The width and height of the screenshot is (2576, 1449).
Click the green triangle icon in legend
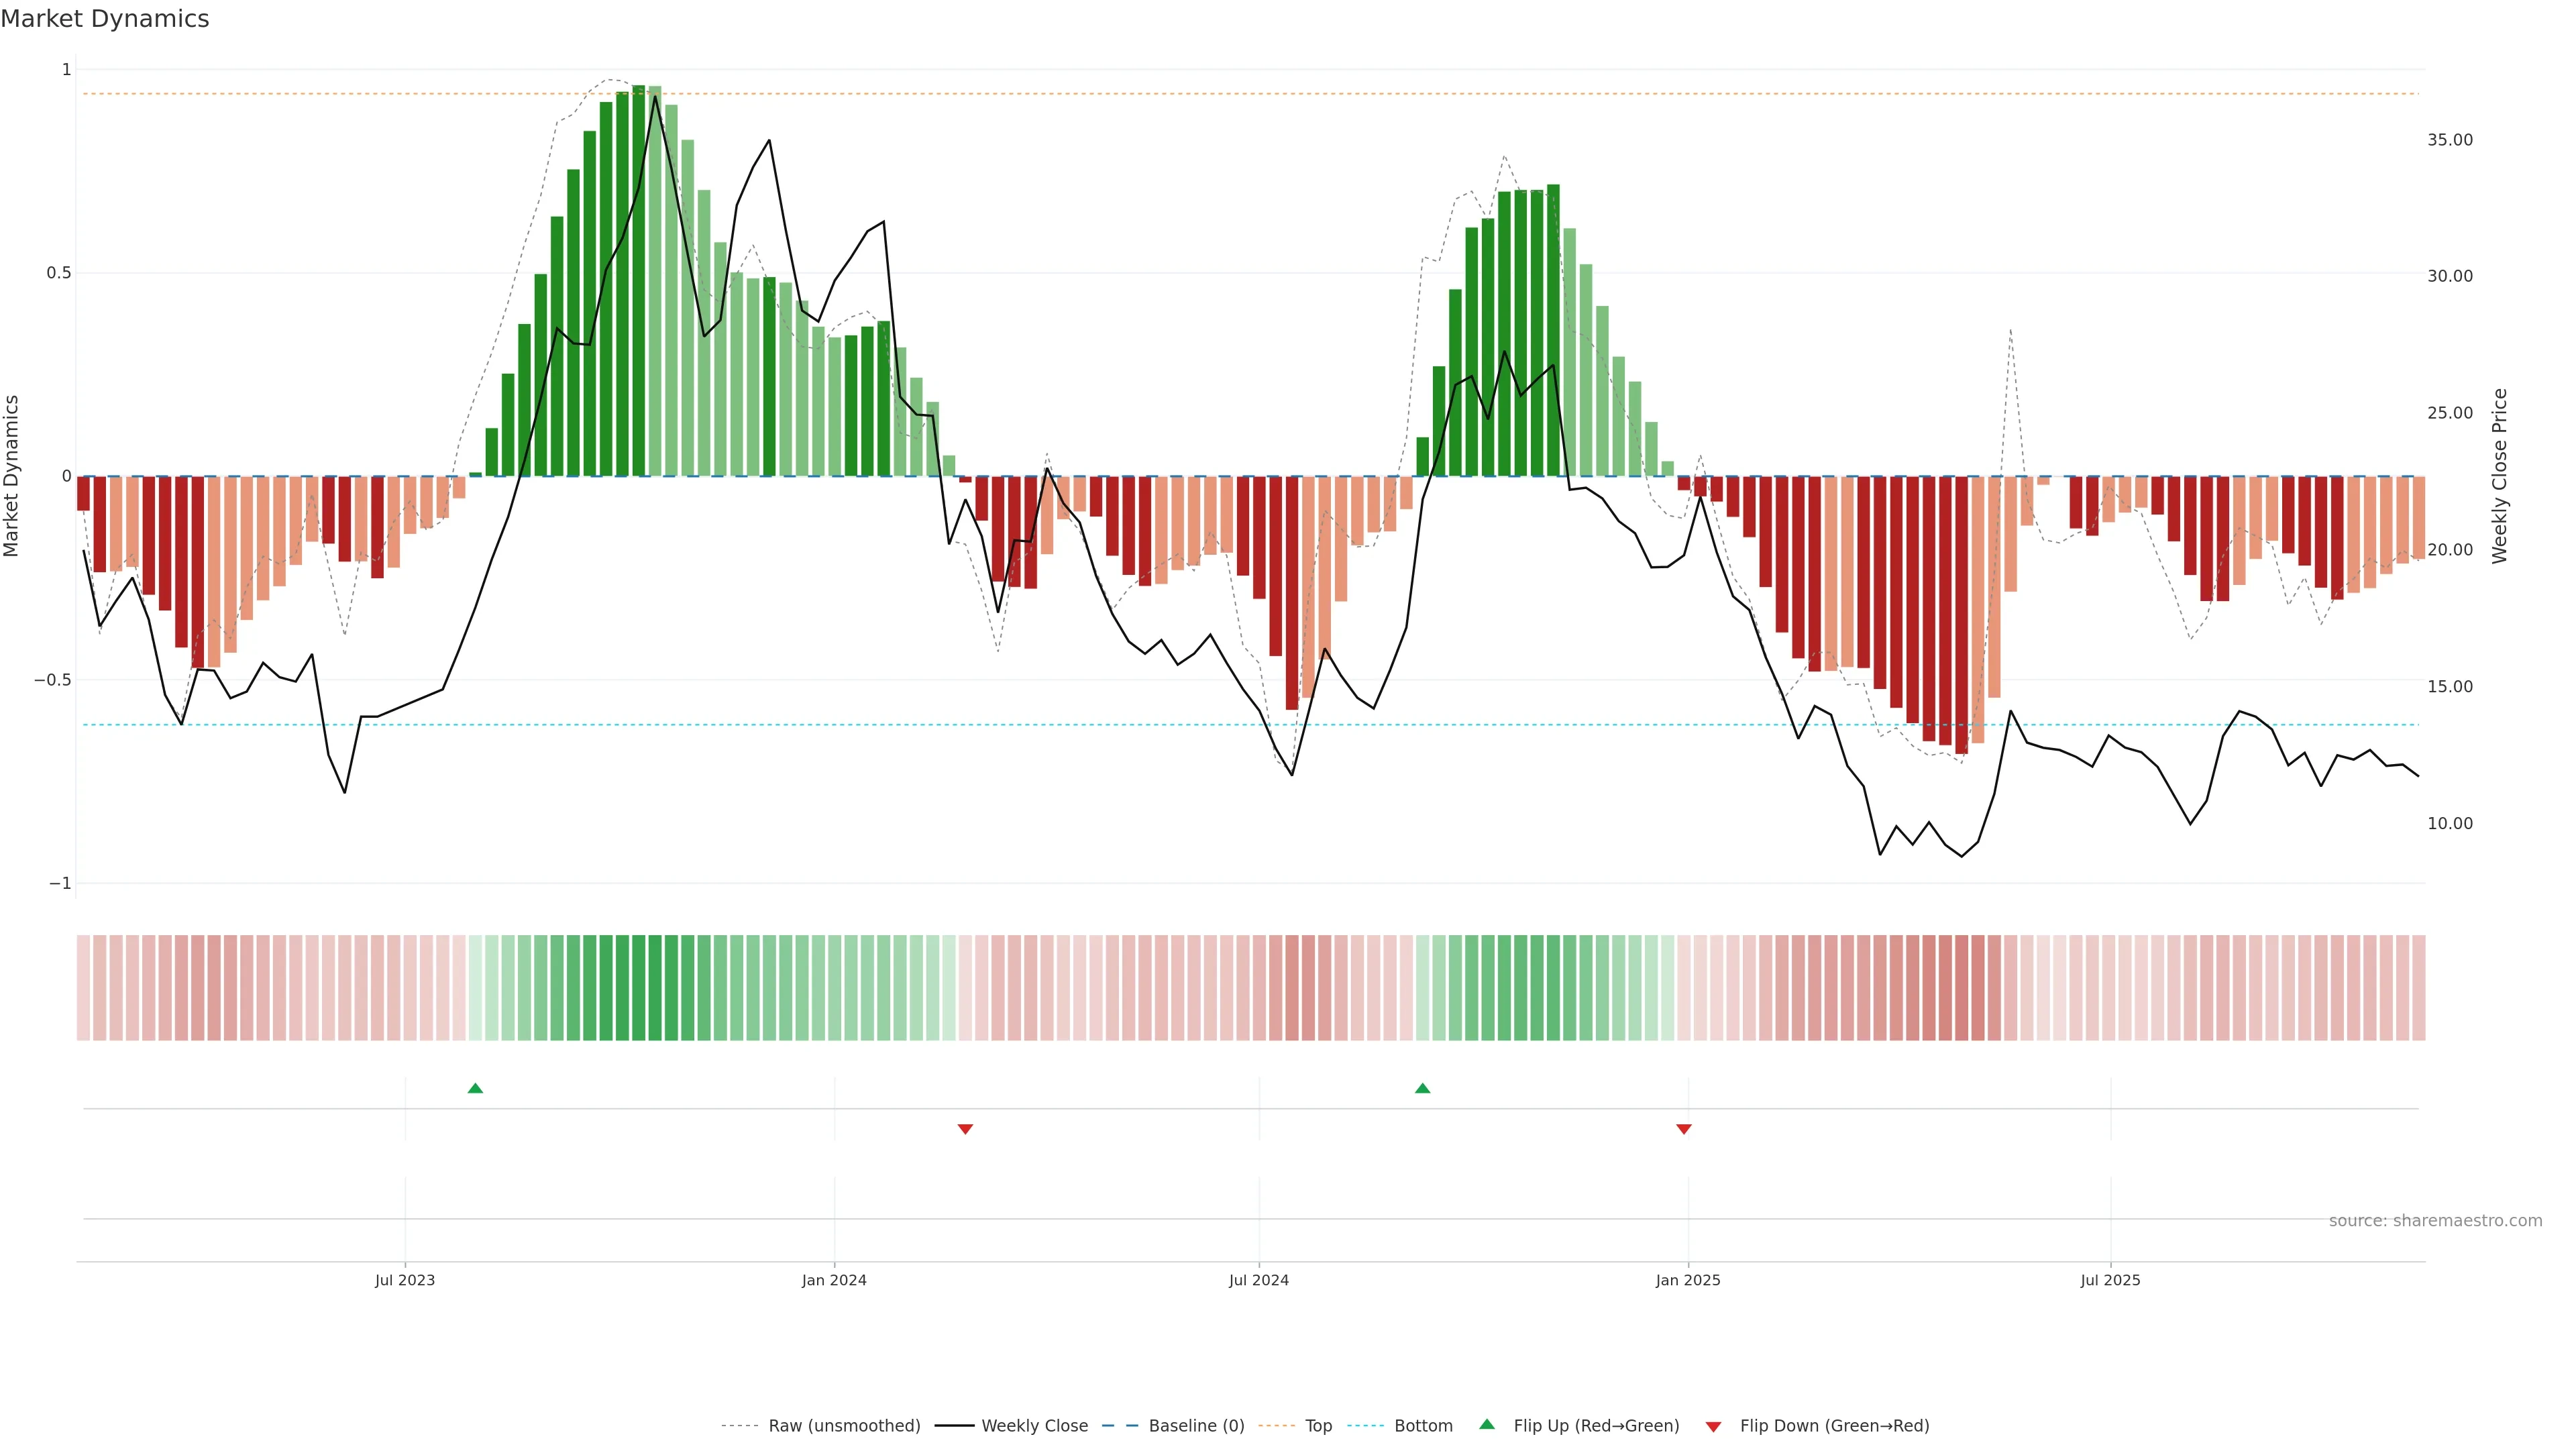pos(1487,1424)
